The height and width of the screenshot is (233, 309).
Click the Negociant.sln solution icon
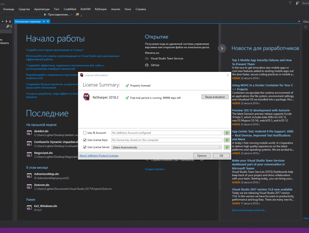[29, 155]
